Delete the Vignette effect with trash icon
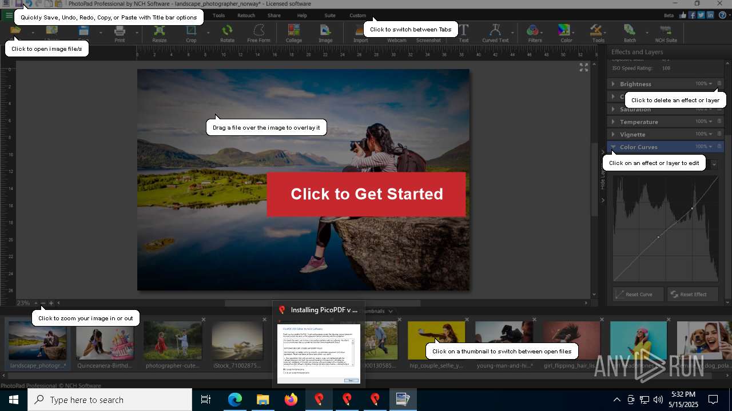Viewport: 732px width, 411px height. 719,134
